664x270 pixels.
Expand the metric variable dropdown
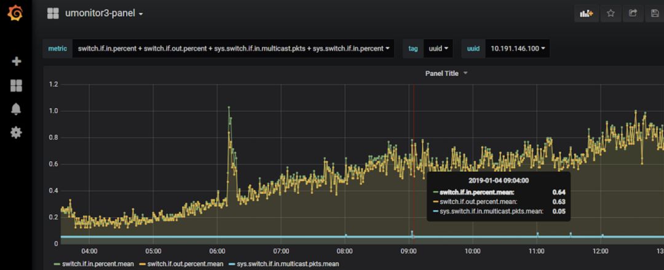233,48
